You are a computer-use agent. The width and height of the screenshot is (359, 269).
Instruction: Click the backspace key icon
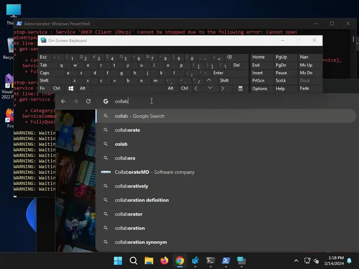(x=237, y=57)
